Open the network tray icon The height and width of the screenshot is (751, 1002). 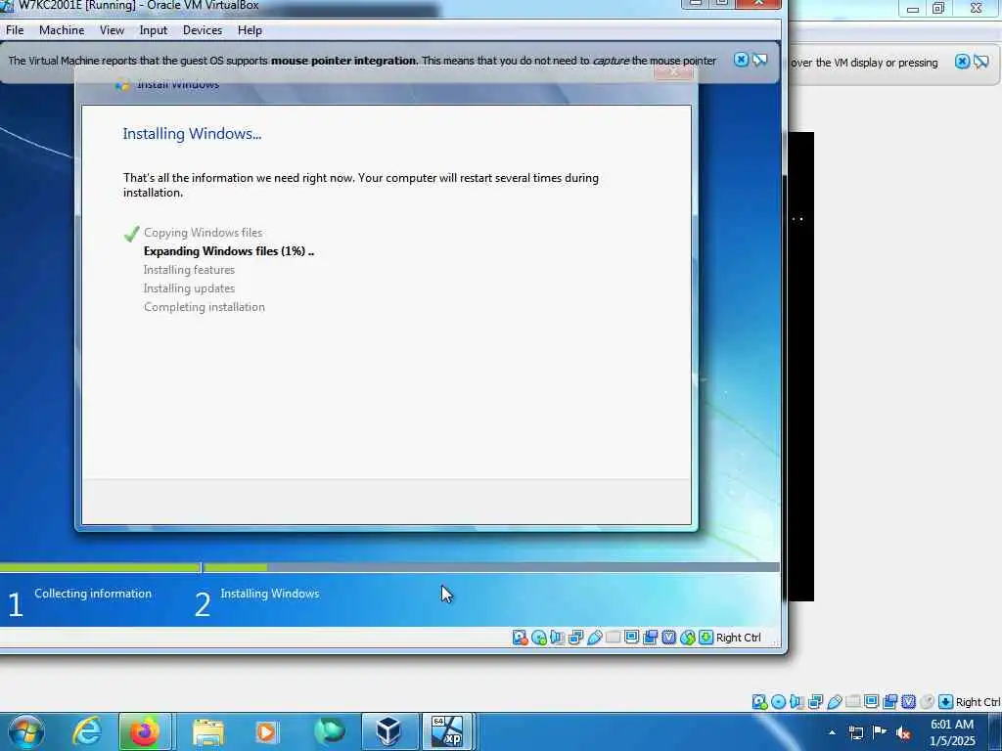(x=855, y=732)
